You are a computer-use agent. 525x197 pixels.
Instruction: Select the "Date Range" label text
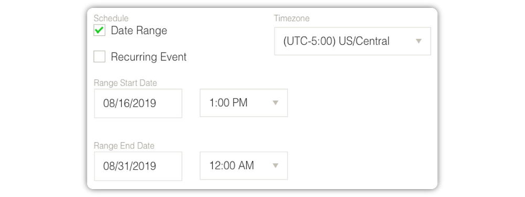pos(139,30)
